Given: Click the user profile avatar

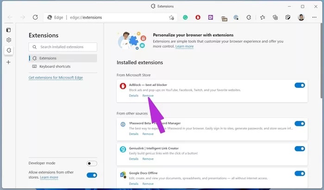Looking at the screenshot, I should click(x=301, y=18).
